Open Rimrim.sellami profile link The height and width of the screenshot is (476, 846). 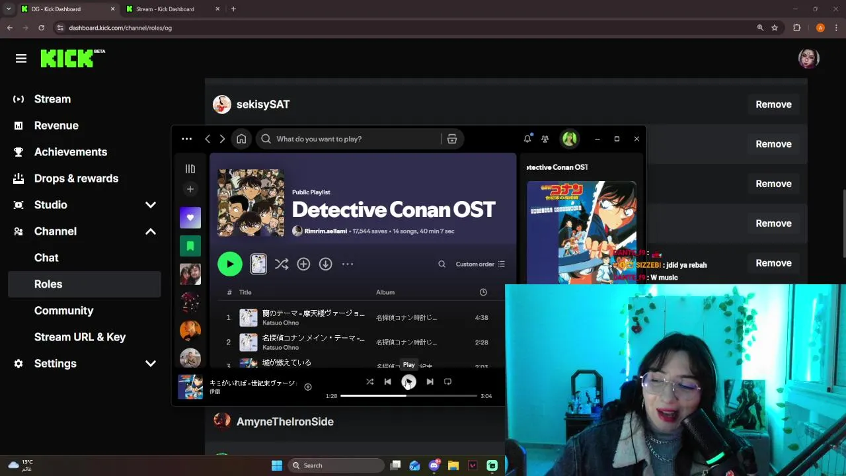click(x=325, y=231)
